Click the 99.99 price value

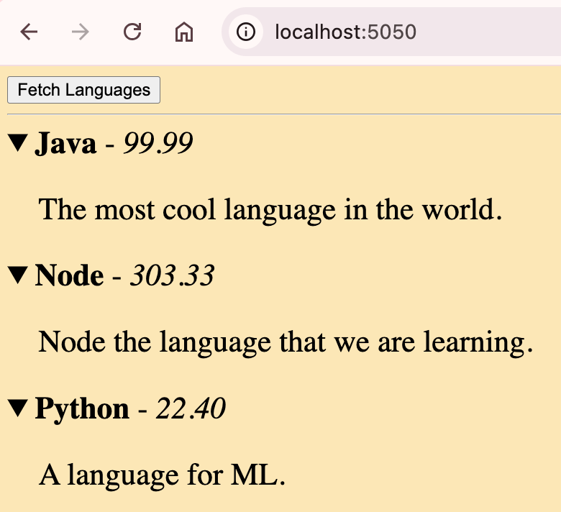click(x=158, y=144)
